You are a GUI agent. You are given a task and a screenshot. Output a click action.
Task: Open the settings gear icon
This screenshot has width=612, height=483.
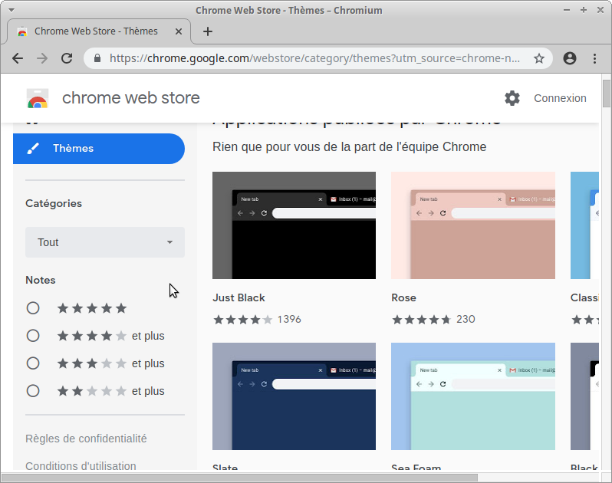point(512,98)
